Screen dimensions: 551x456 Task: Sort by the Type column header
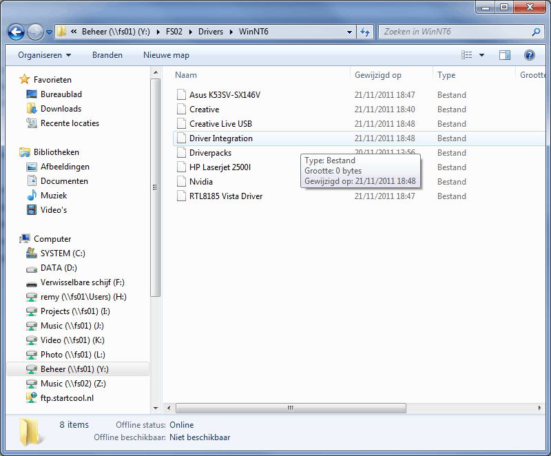(x=446, y=75)
